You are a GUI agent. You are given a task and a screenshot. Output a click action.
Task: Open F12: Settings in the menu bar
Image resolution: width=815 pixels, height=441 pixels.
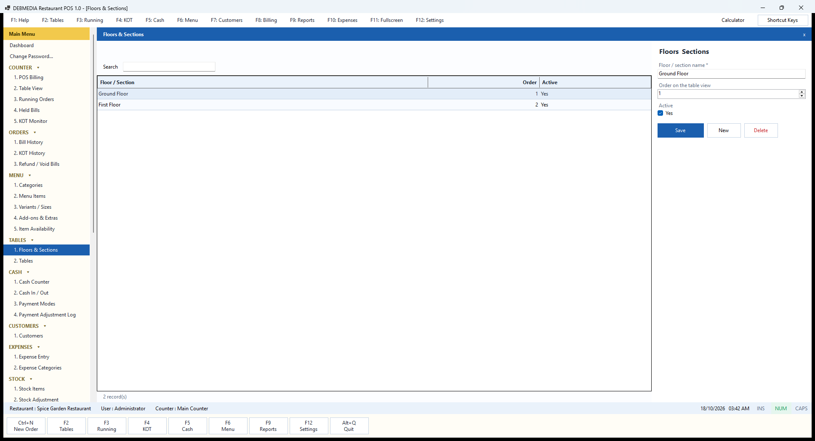[x=430, y=20]
